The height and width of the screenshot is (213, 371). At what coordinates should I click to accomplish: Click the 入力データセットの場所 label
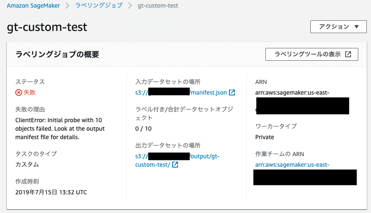pos(168,81)
